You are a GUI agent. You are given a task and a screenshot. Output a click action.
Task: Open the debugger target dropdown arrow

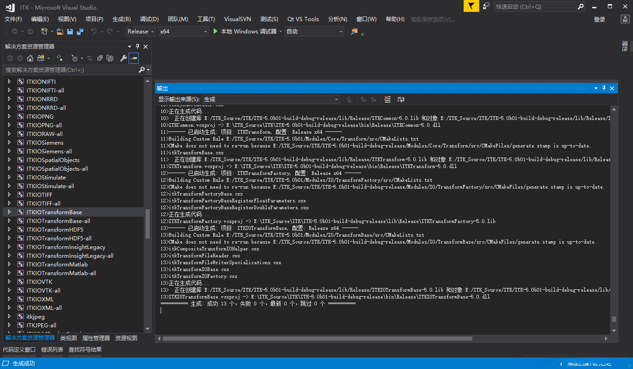[x=280, y=32]
